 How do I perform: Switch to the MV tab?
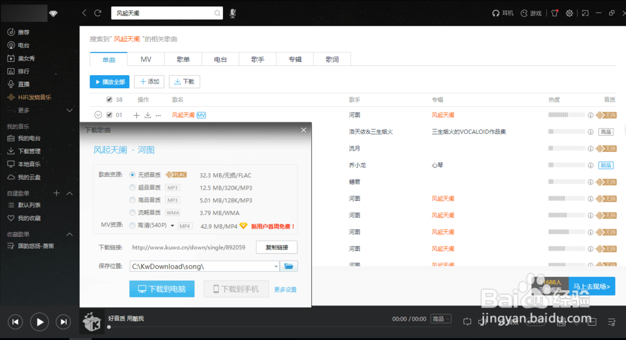click(146, 59)
